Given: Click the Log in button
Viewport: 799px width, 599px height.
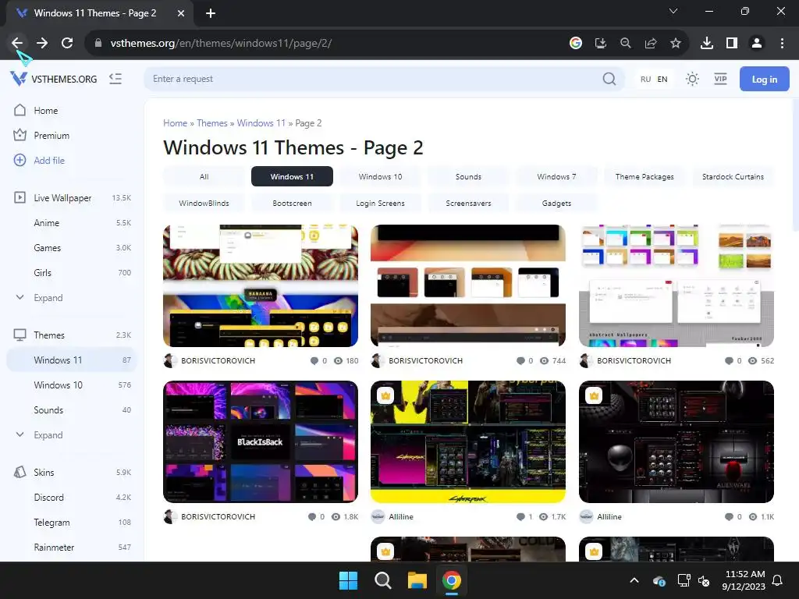Looking at the screenshot, I should [765, 79].
